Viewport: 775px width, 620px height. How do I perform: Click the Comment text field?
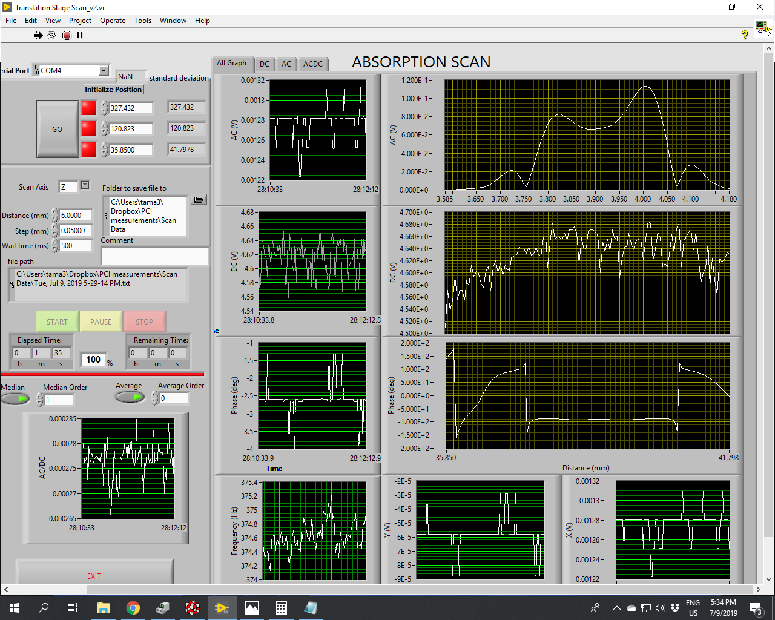point(155,256)
